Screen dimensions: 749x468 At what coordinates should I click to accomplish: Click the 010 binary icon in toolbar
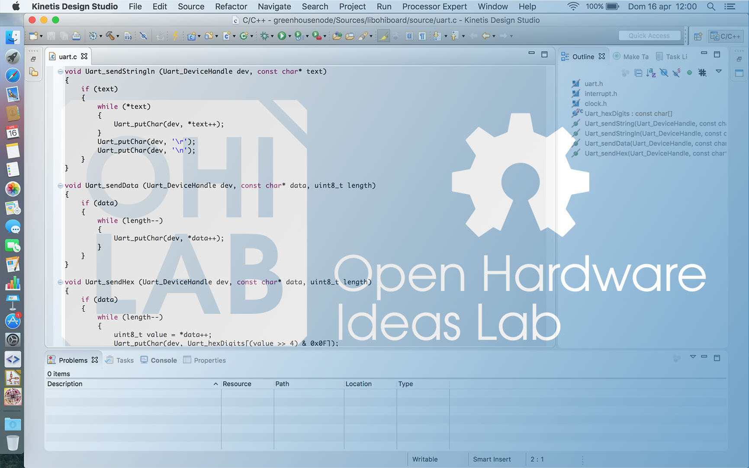[x=128, y=36]
